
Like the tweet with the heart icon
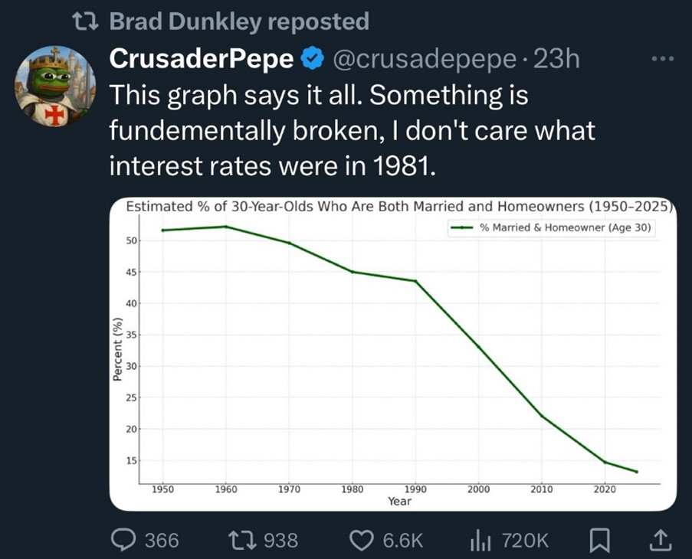(x=361, y=540)
